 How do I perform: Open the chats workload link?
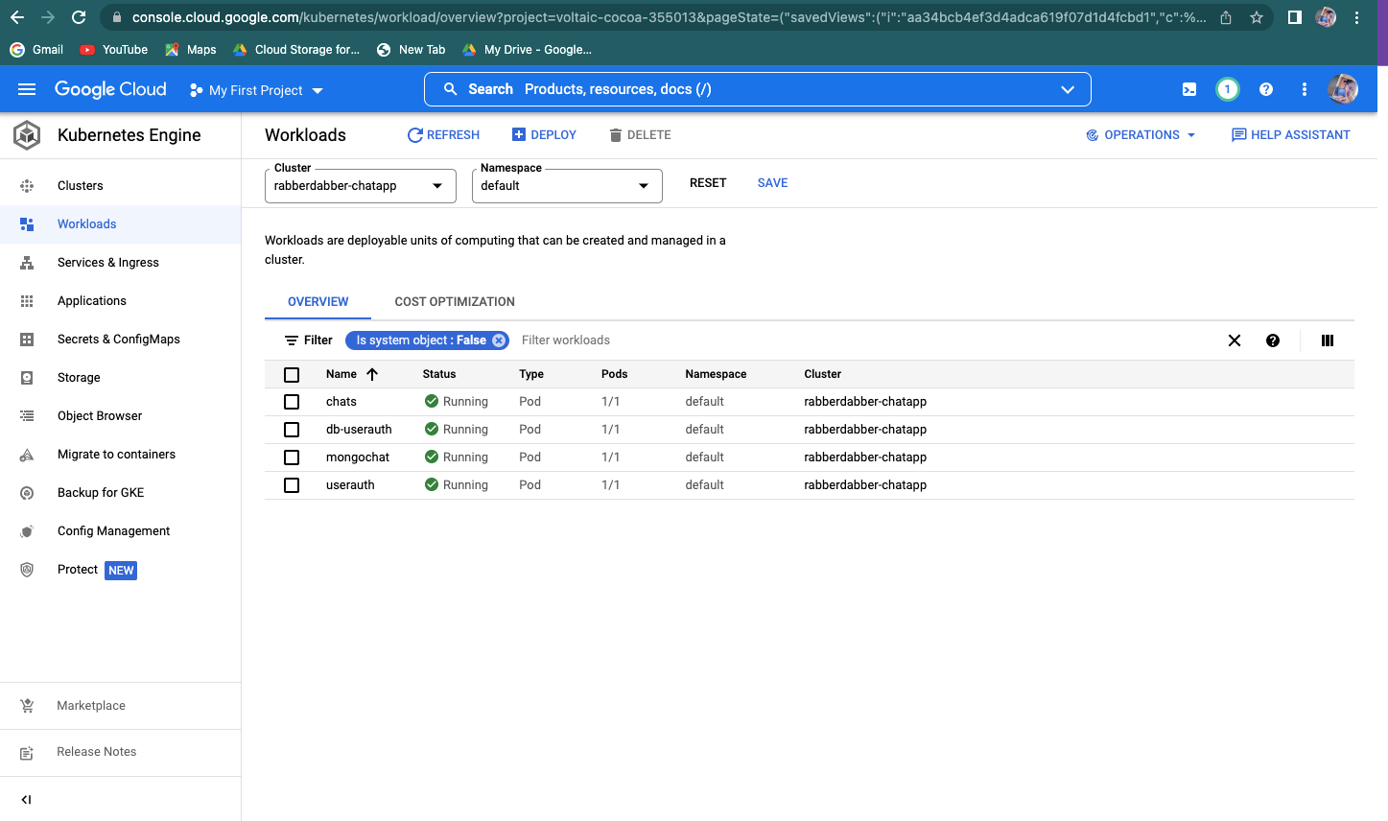[x=341, y=402]
